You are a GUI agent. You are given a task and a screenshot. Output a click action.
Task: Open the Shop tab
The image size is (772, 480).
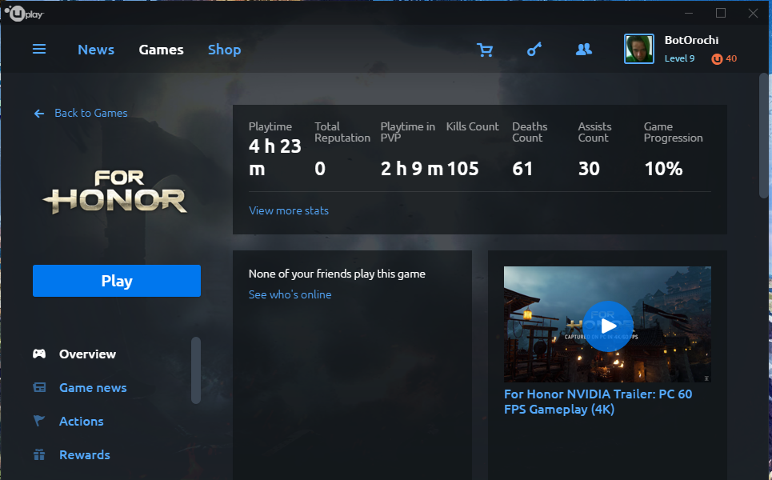tap(225, 50)
